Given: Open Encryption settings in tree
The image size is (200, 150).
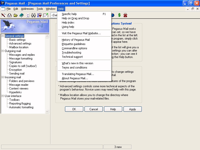Looking at the screenshot, I should 15,70.
